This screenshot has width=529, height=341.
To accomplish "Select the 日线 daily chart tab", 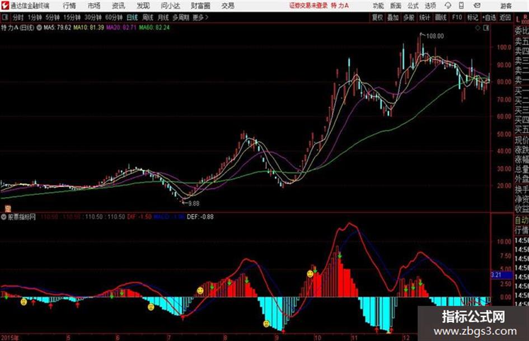I will (132, 17).
